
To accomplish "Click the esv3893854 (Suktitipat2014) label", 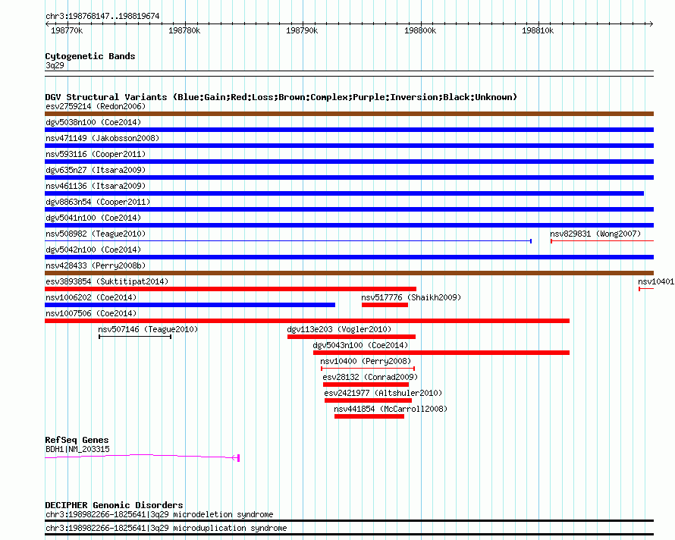I will tap(107, 281).
